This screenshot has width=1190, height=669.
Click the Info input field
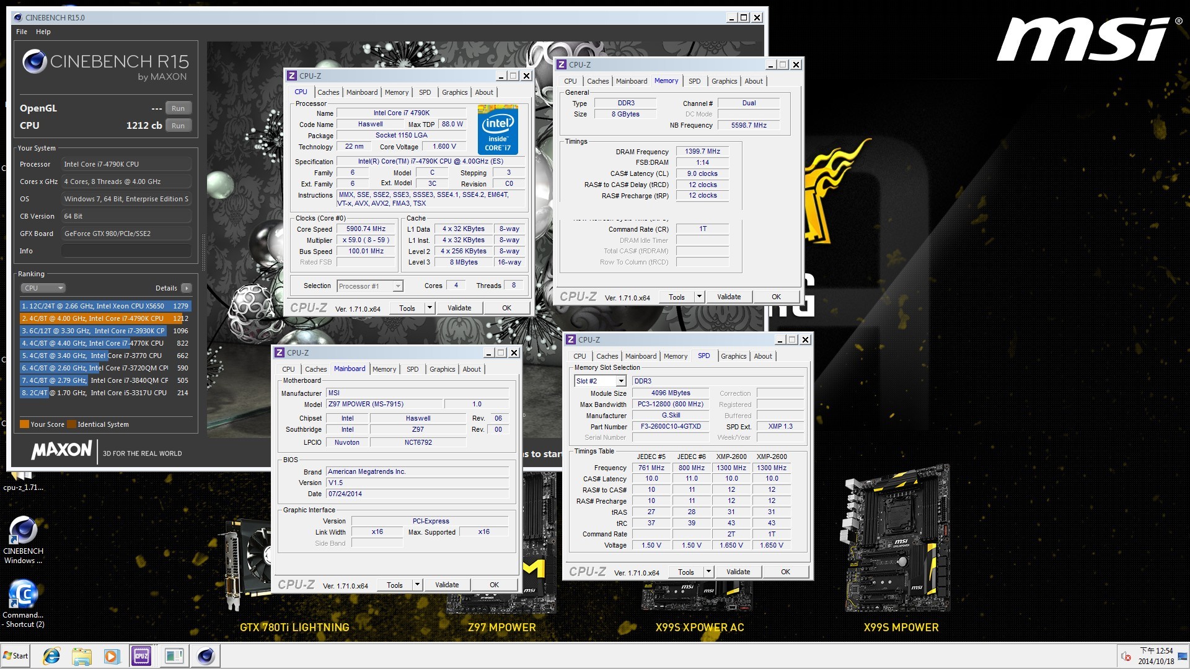coord(126,251)
